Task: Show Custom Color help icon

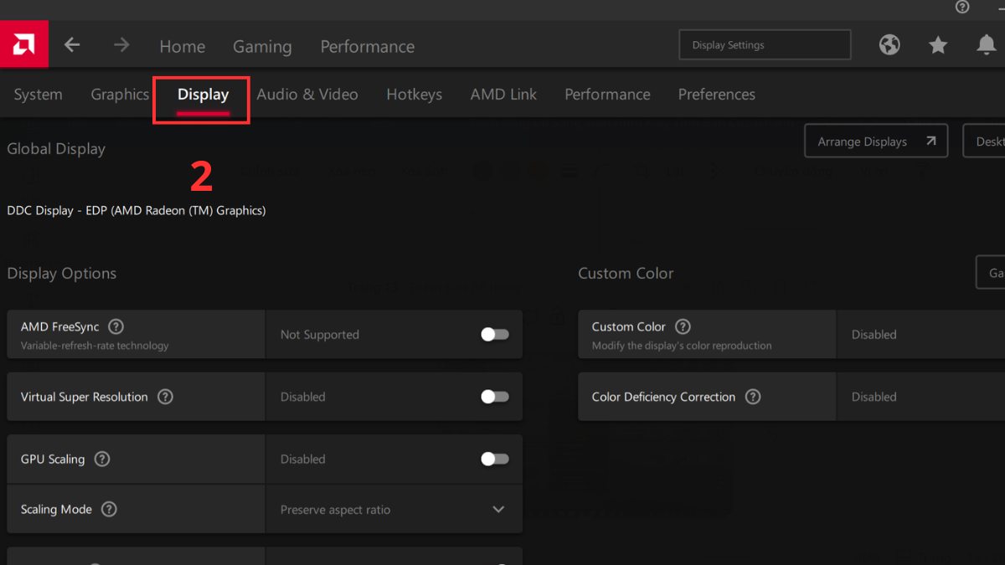Action: [683, 326]
